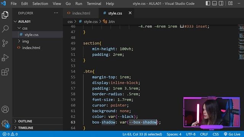The height and width of the screenshot is (137, 244).
Task: Click the #333 color swatch on line 46
Action: pos(182,26)
